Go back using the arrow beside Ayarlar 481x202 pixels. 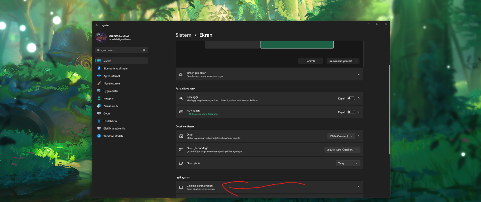(97, 25)
